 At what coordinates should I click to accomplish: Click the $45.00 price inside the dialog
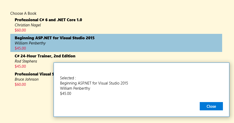click(x=65, y=94)
